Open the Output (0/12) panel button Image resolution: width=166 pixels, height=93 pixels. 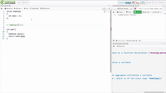[x=120, y=41]
